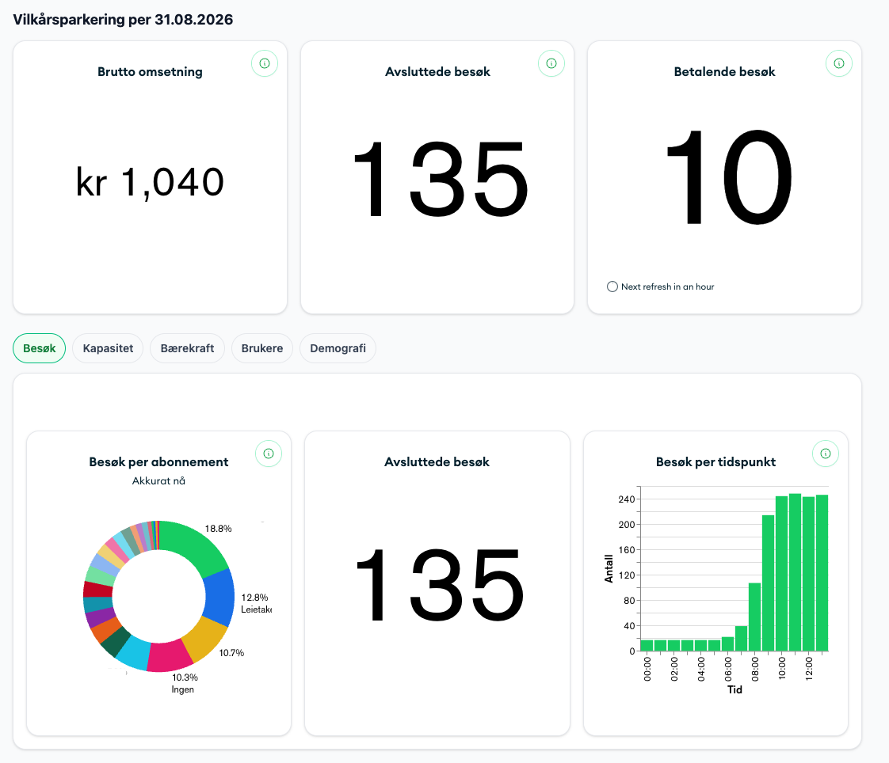Open info icon on Besøk per abonnement chart
889x763 pixels.
click(268, 454)
